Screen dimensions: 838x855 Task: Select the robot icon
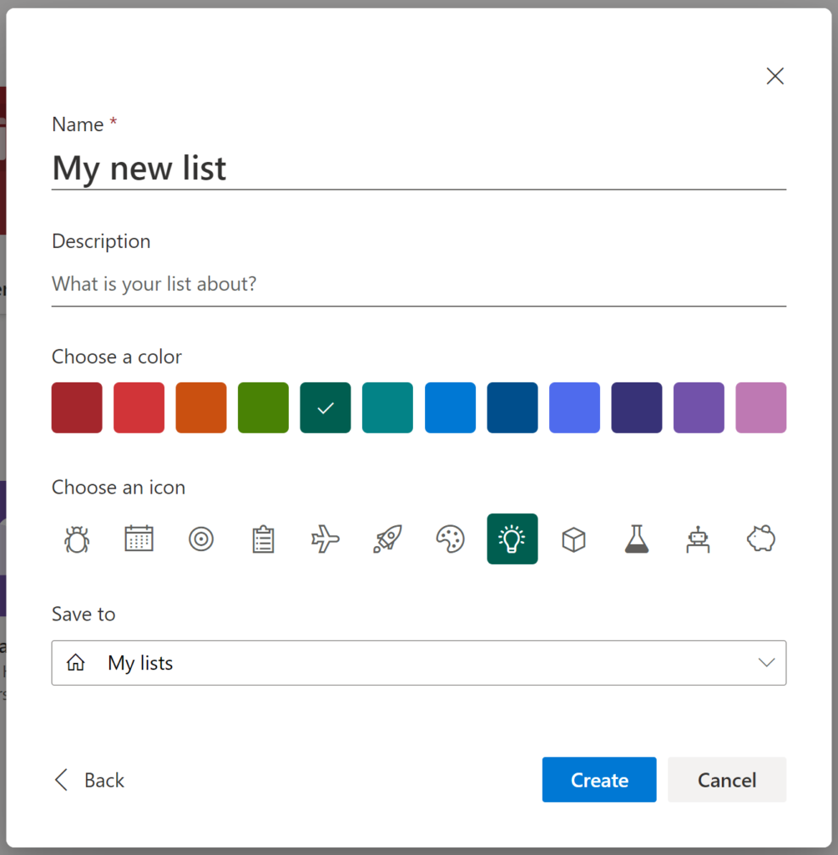pyautogui.click(x=699, y=539)
